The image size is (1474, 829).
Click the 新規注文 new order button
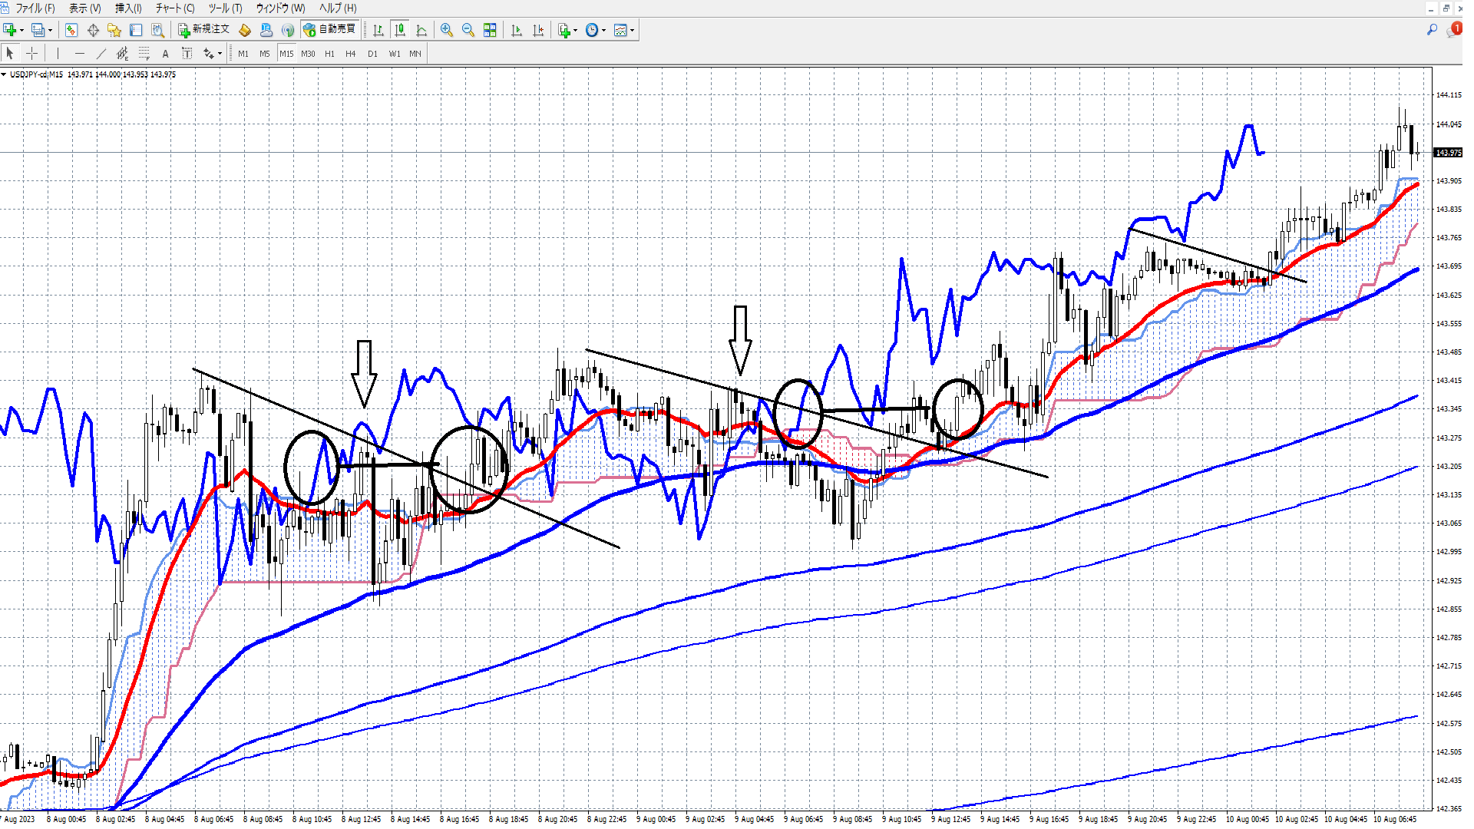click(204, 30)
